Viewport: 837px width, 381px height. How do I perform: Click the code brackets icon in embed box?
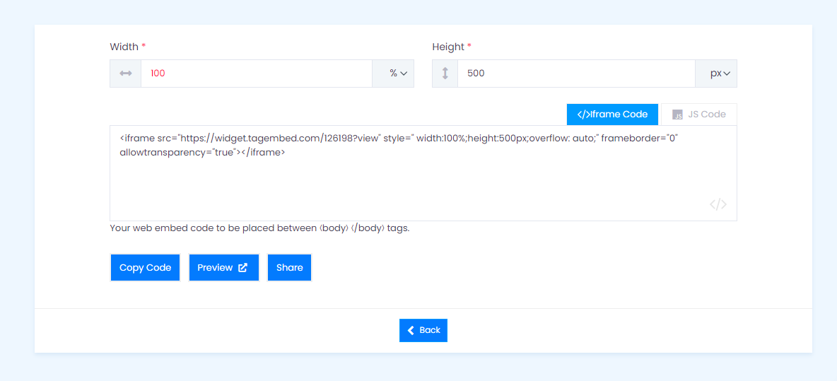[x=718, y=204]
